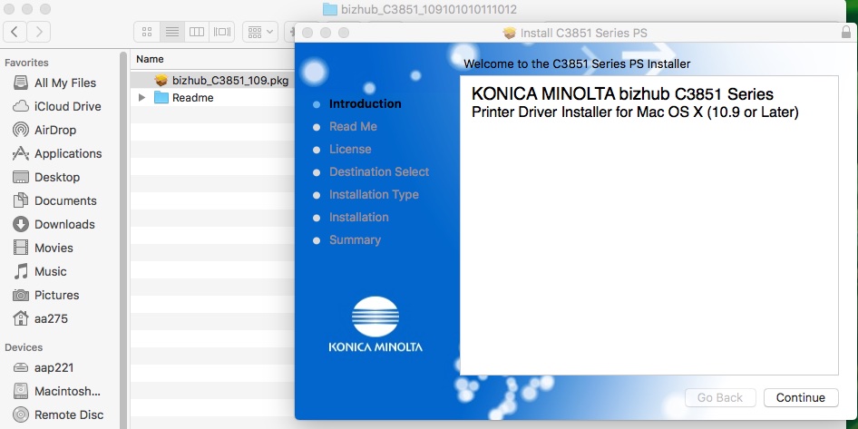The height and width of the screenshot is (429, 858).
Task: Click the Read Me step in installer
Action: pyautogui.click(x=353, y=126)
